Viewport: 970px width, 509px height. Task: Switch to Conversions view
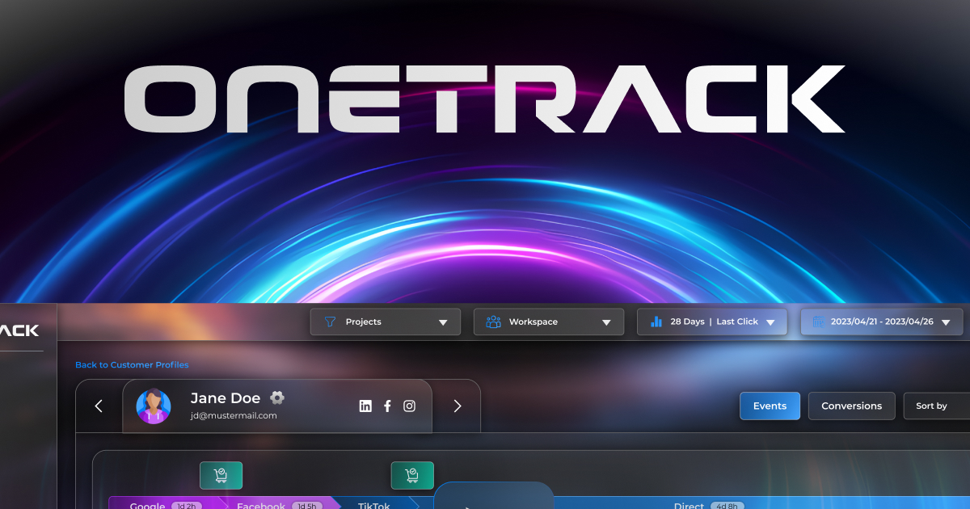(x=851, y=406)
